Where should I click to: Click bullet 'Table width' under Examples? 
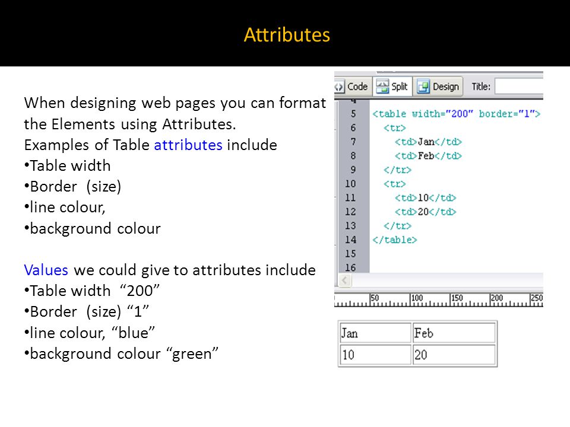67,165
